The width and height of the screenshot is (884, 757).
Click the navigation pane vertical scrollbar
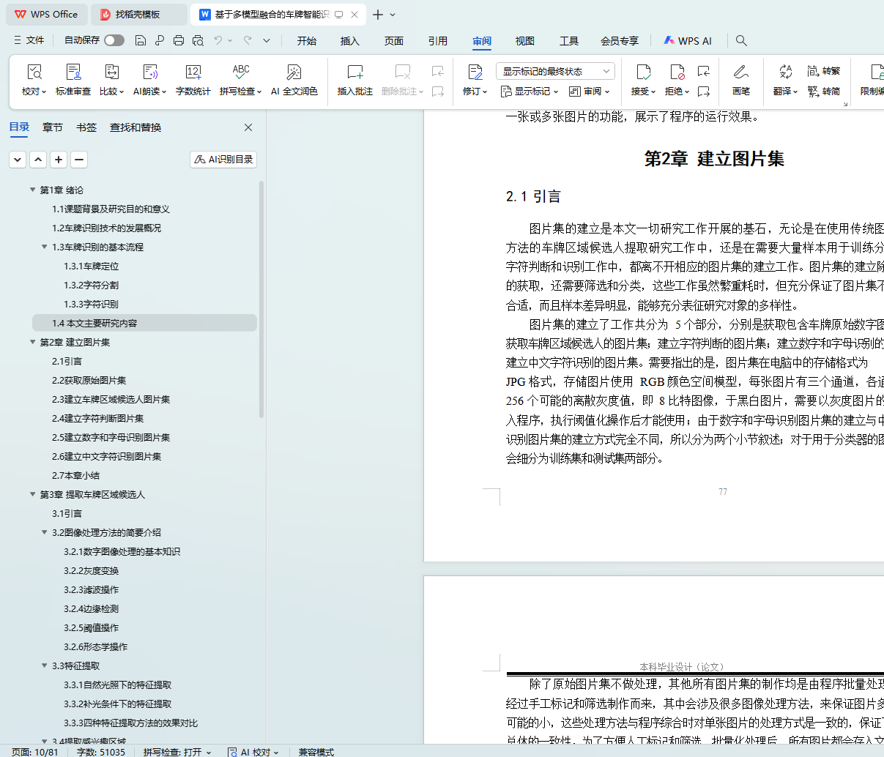(261, 300)
